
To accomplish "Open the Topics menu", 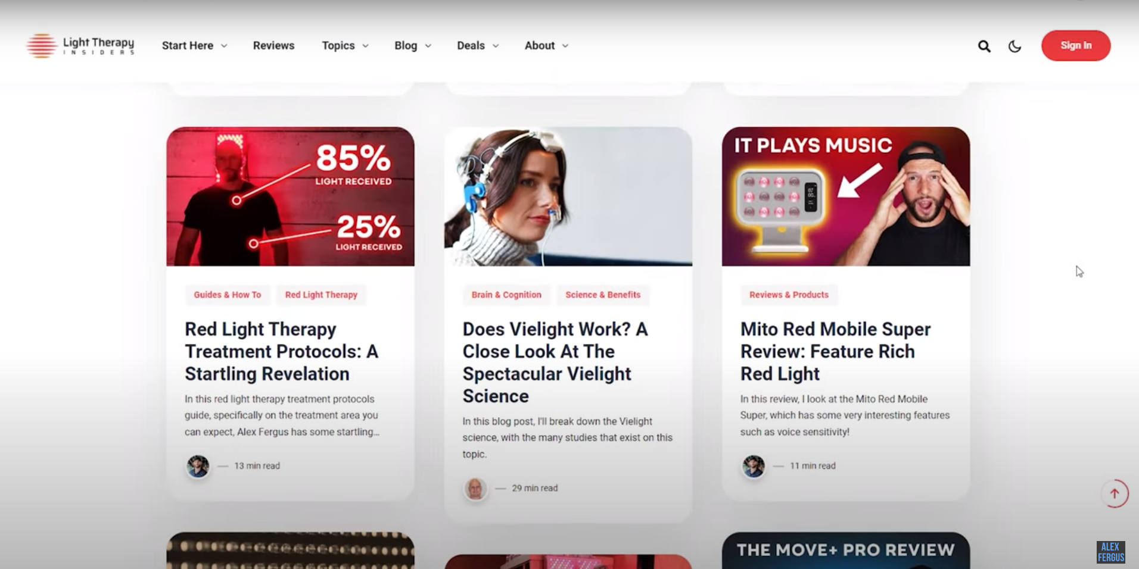I will (x=338, y=46).
